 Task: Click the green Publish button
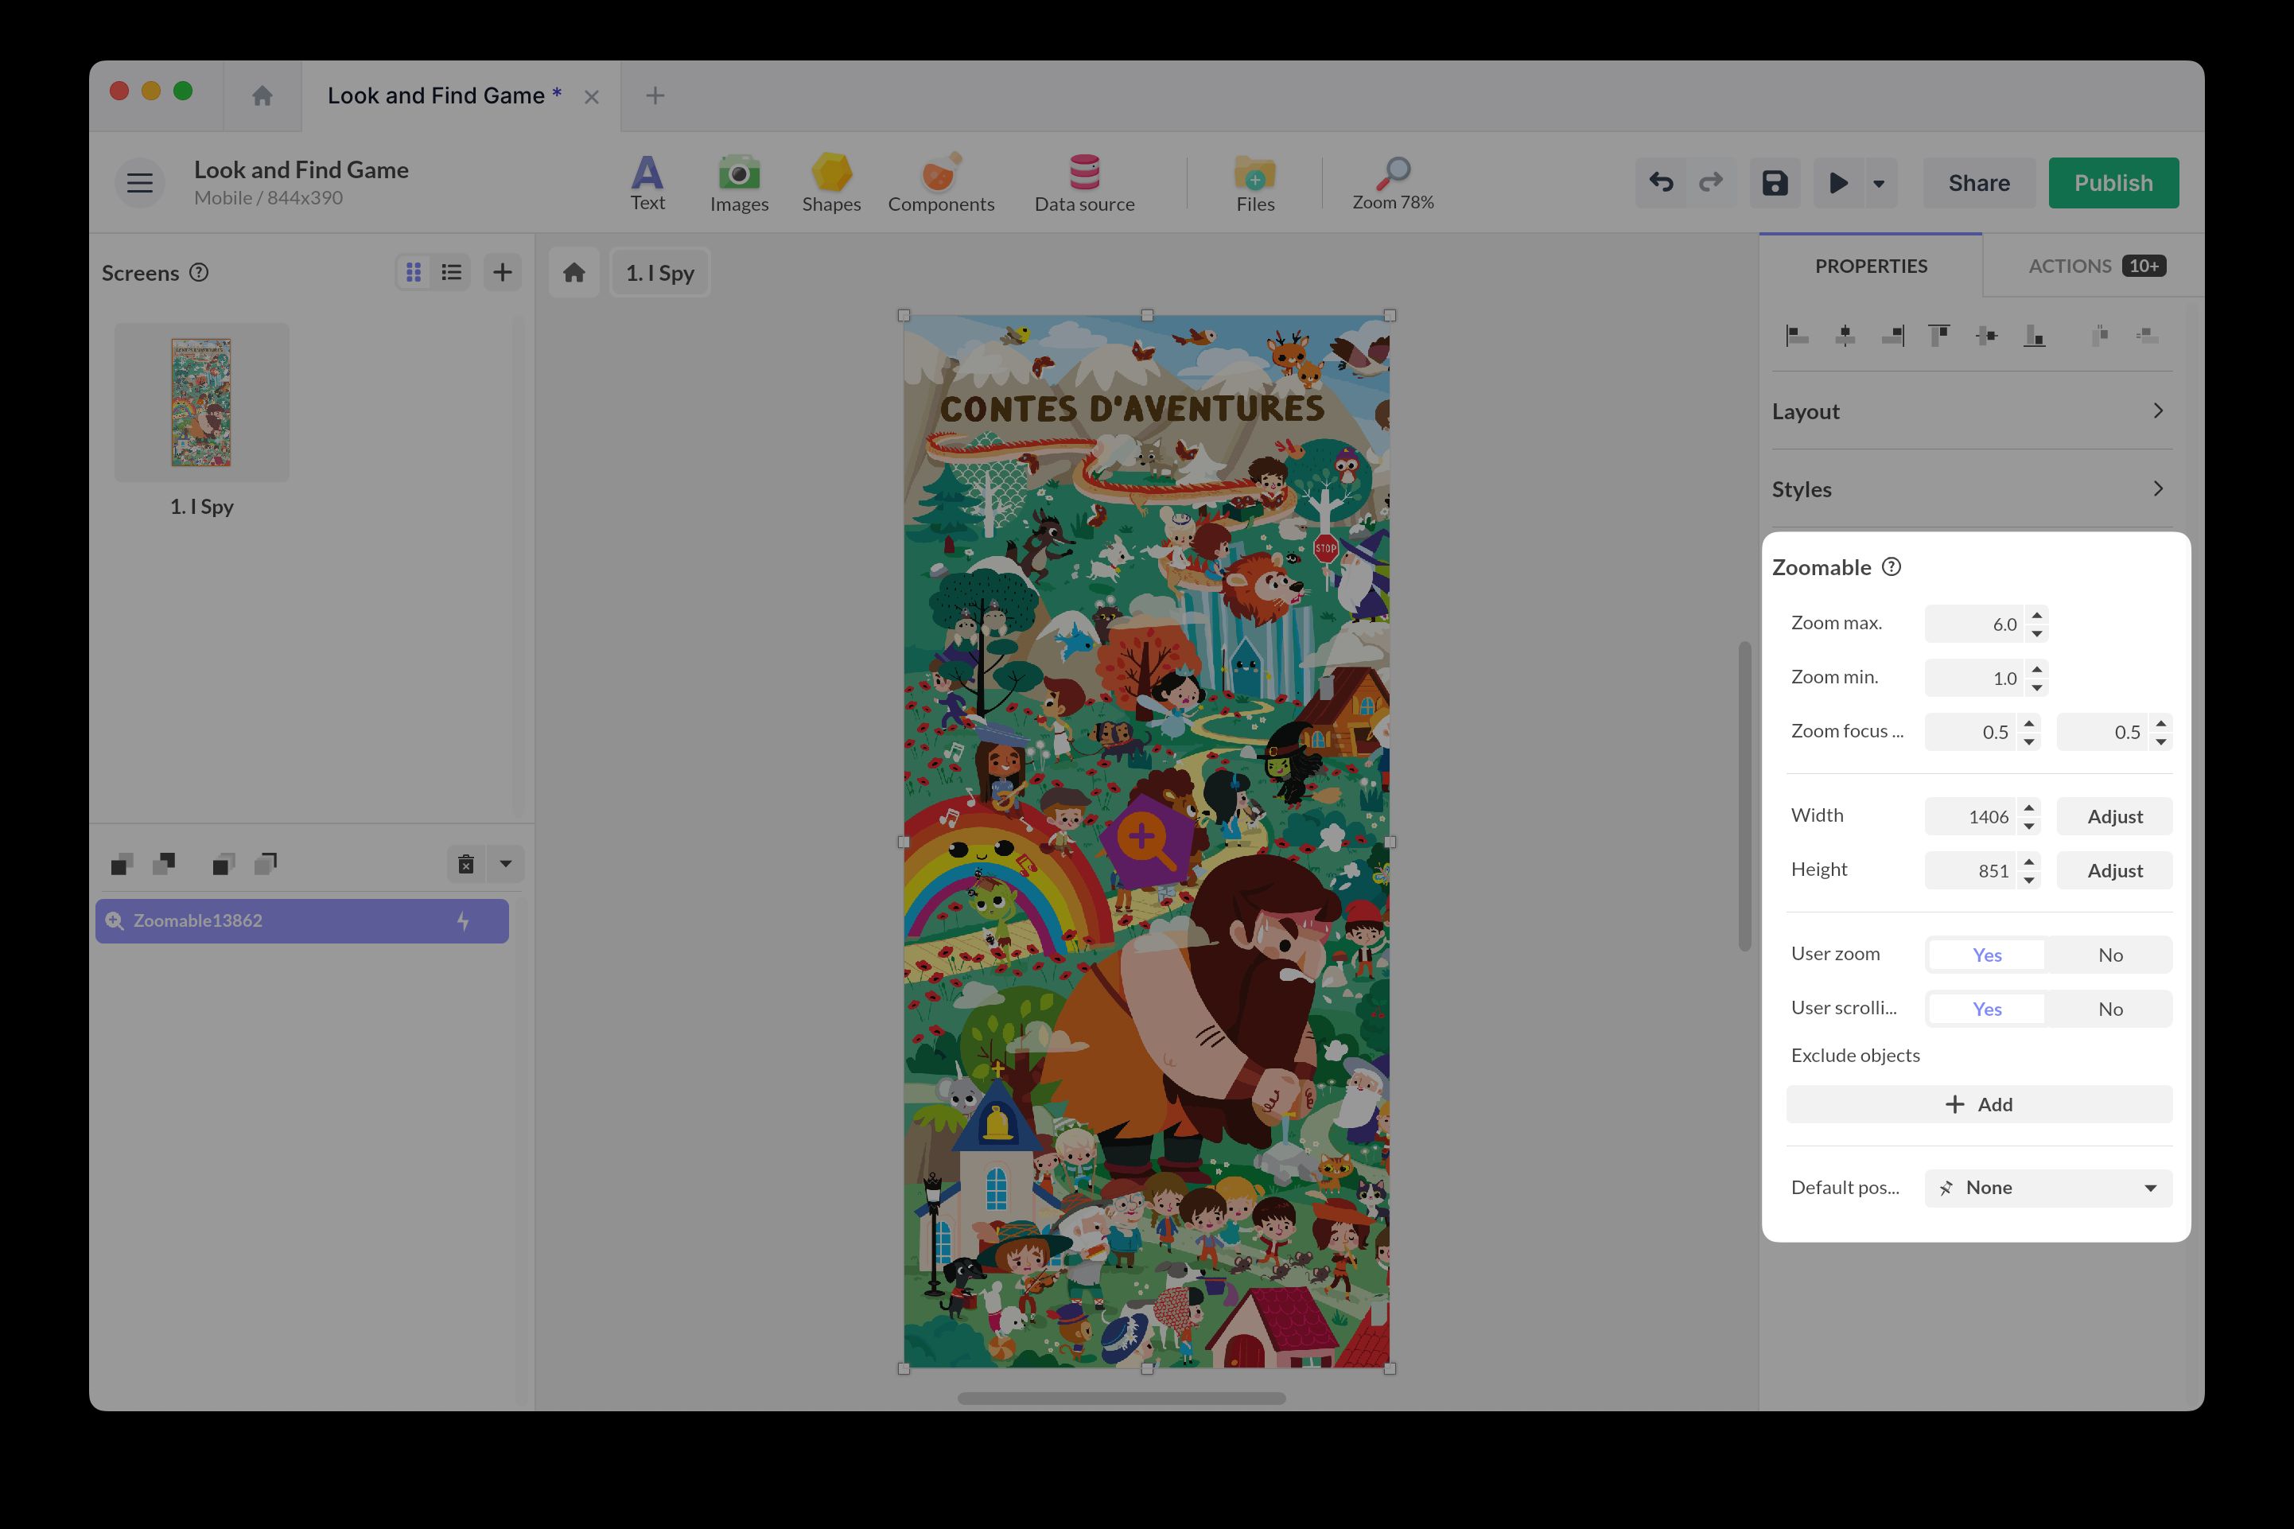[x=2112, y=182]
